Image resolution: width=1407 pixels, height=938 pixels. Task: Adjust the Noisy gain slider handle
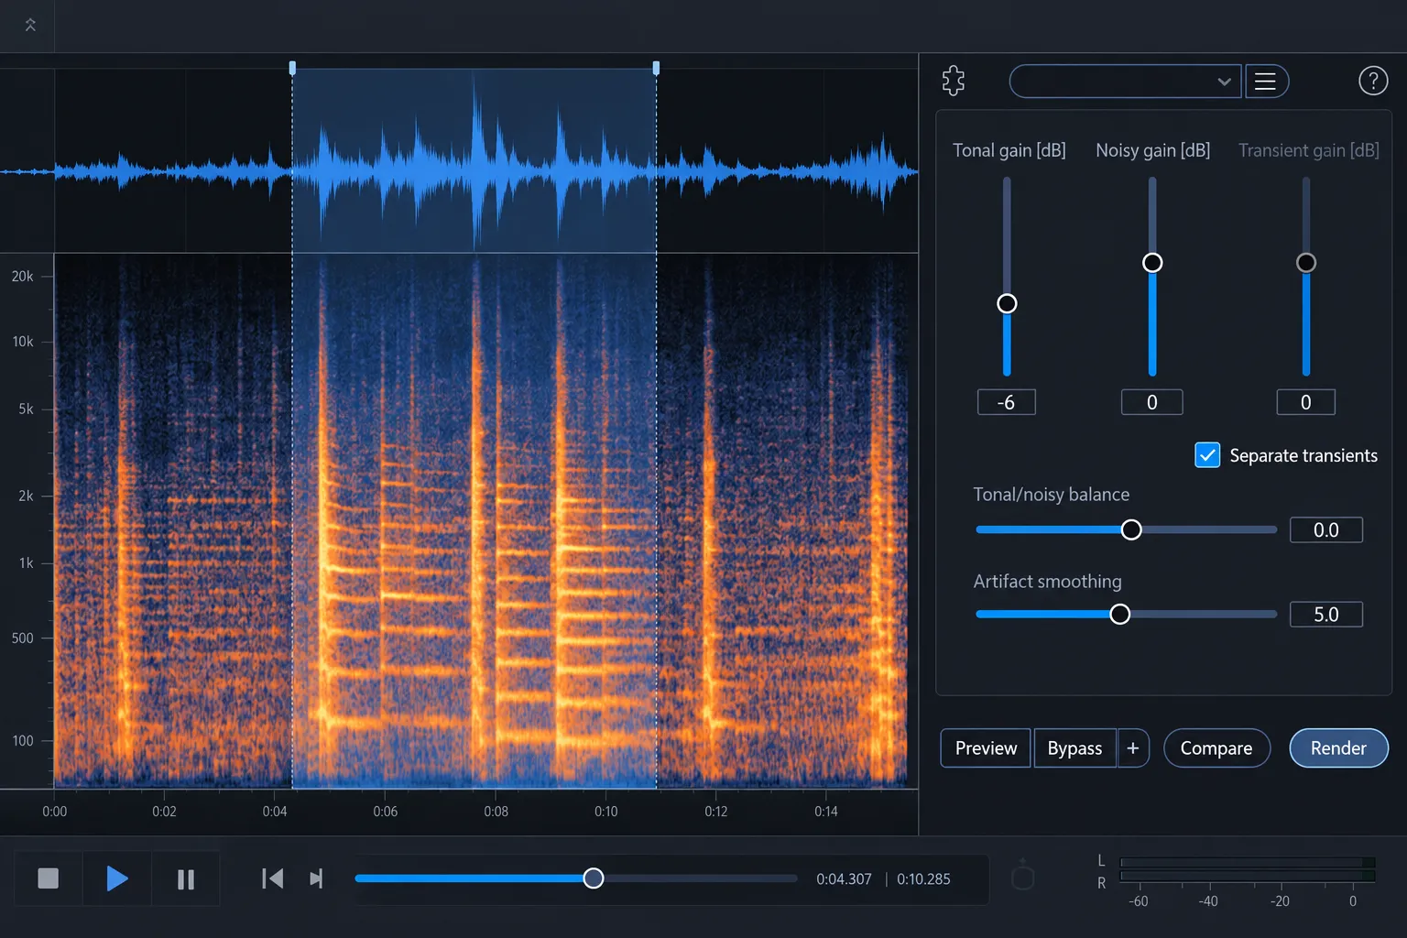(1152, 263)
